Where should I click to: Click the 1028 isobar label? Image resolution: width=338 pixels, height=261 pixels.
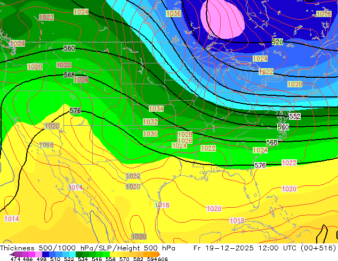(x=185, y=135)
